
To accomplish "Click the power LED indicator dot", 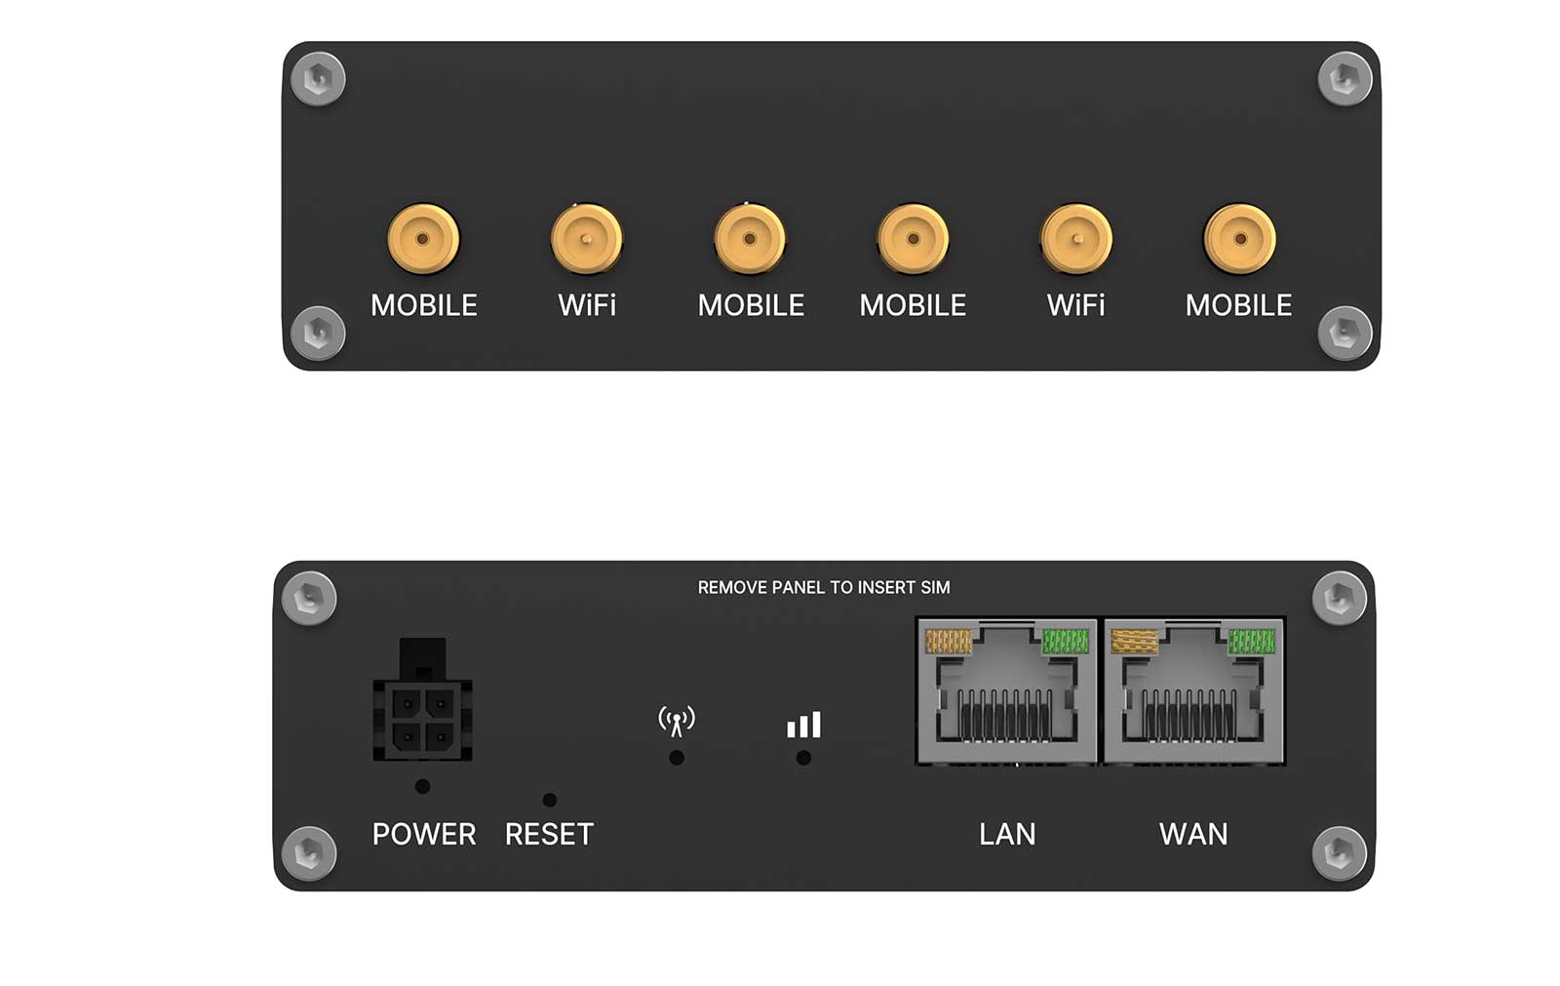I will point(422,786).
